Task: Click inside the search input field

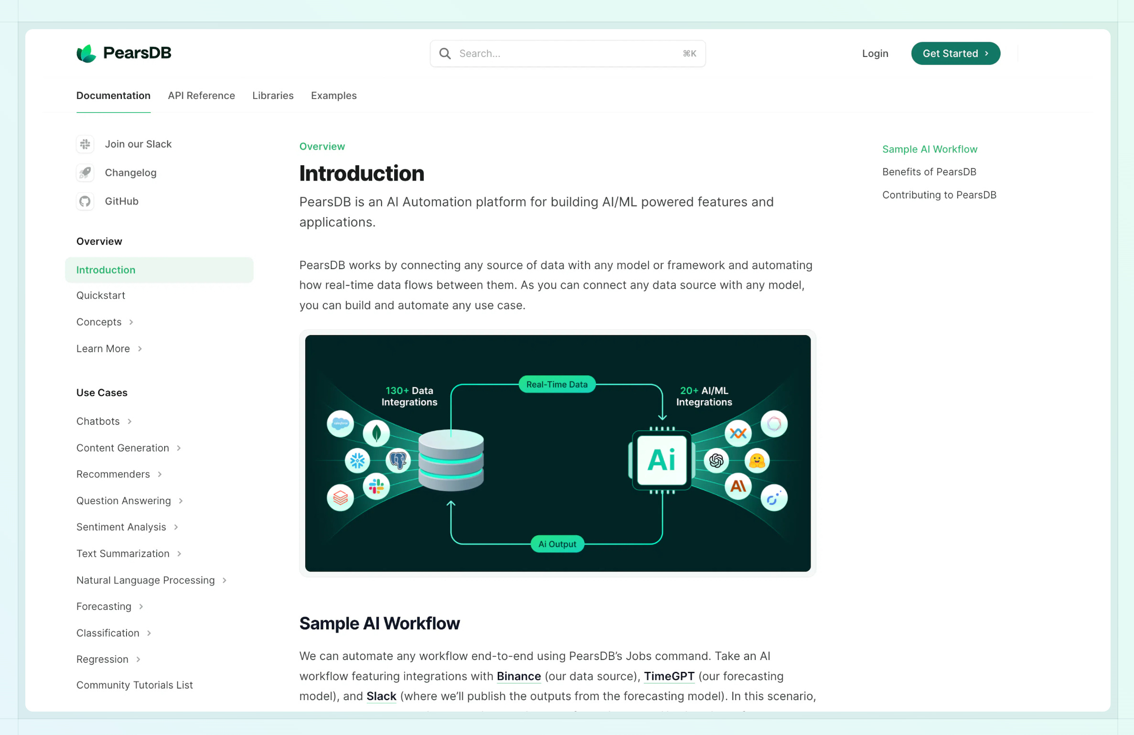Action: click(x=549, y=54)
